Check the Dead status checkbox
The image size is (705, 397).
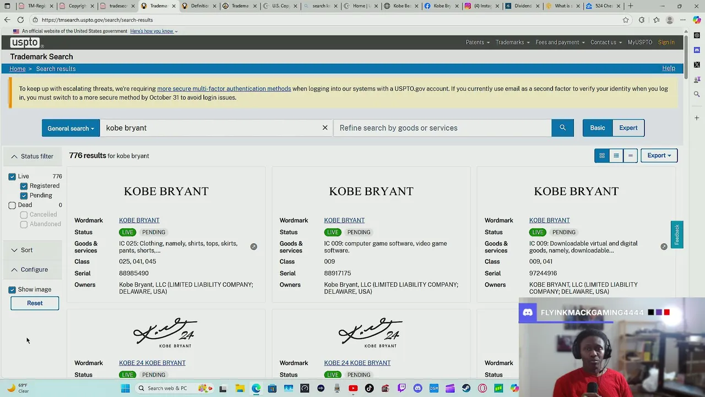tap(12, 205)
